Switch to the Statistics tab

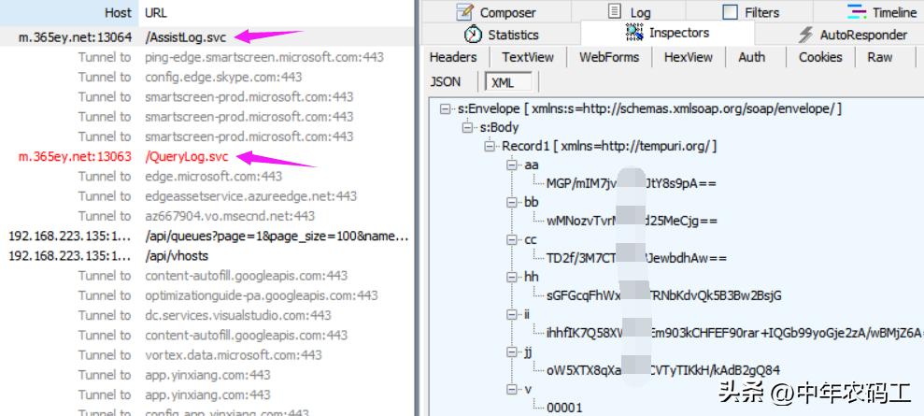501,35
